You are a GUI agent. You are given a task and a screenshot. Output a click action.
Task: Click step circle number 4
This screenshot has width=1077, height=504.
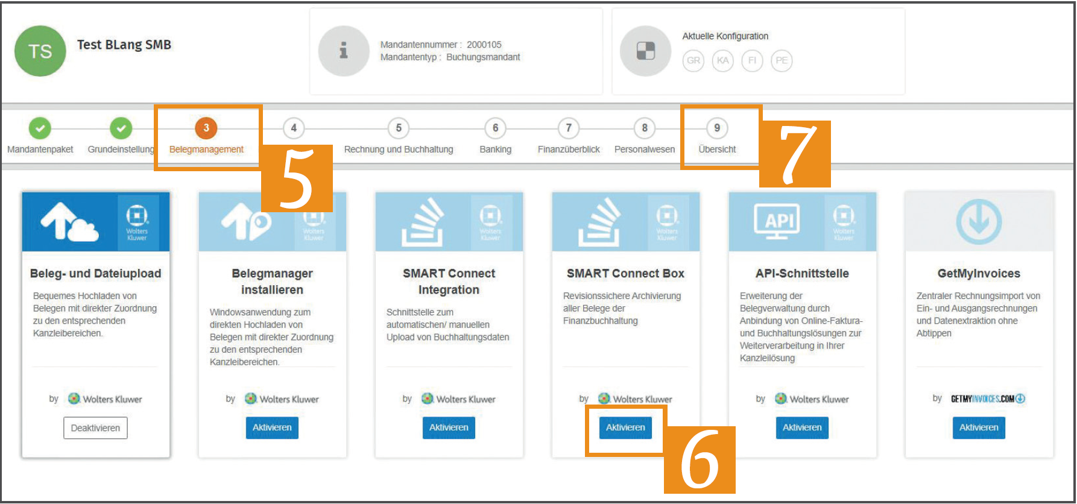(x=294, y=128)
